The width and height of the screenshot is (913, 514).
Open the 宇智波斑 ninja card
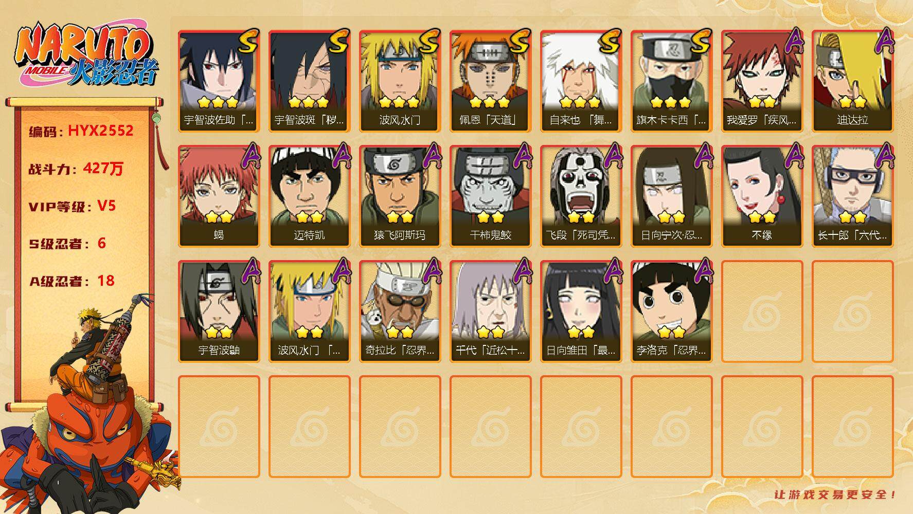(x=309, y=81)
